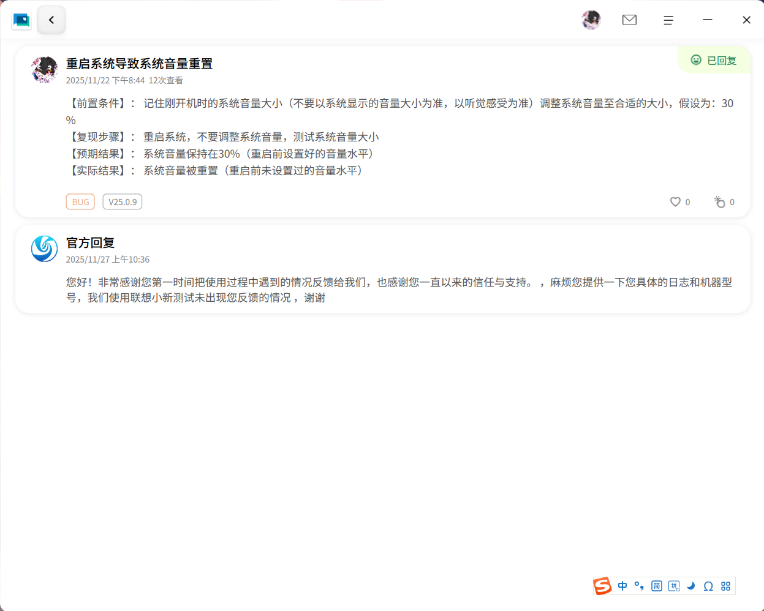
Task: Minimize the feedback window
Action: pyautogui.click(x=708, y=20)
